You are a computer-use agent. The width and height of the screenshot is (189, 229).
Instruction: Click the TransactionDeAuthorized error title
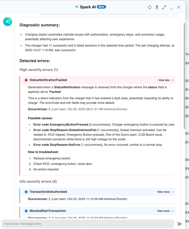48,192
